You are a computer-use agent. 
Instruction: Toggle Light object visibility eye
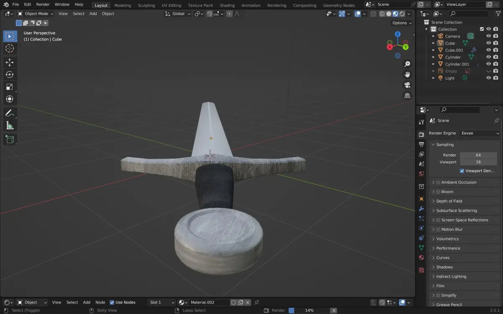click(488, 78)
